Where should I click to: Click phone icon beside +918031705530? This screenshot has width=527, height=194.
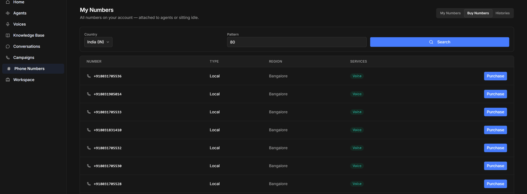click(89, 166)
